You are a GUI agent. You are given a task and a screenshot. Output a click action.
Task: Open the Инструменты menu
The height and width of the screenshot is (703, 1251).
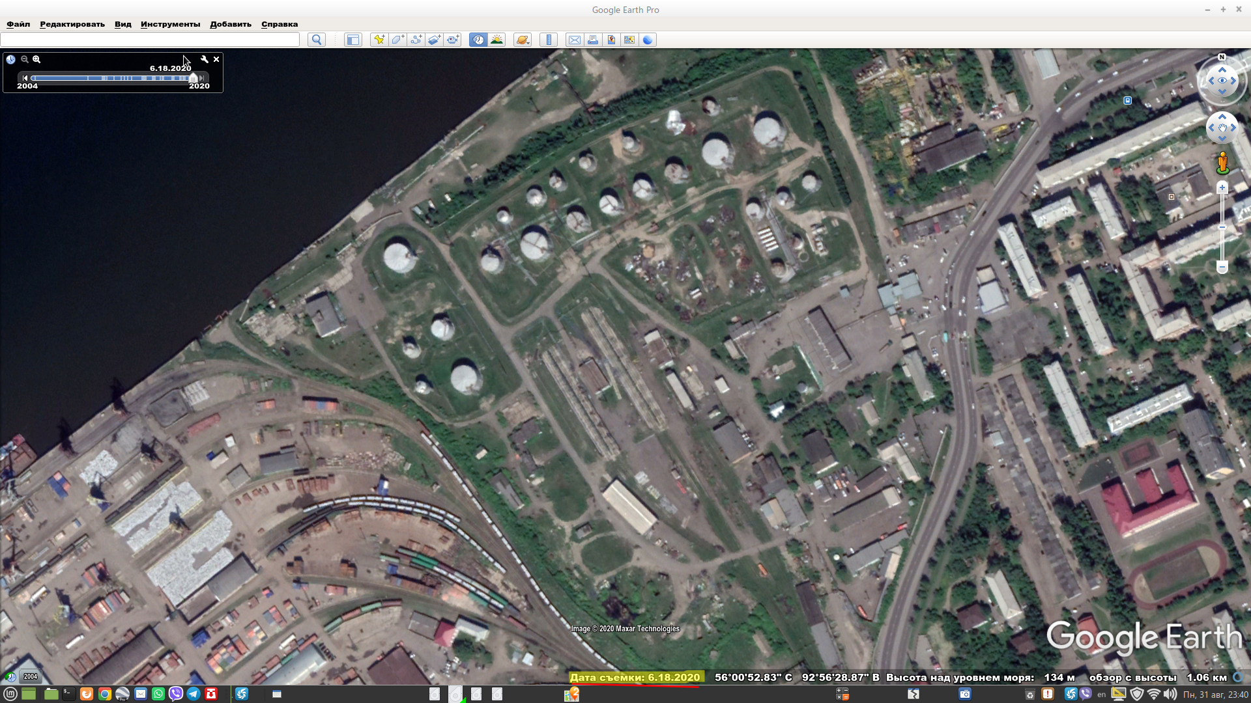point(170,24)
